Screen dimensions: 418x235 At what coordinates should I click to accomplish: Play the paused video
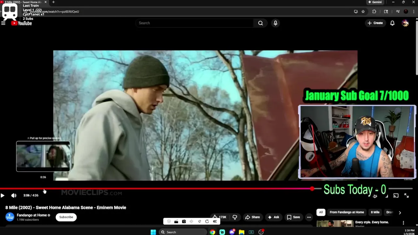tap(3, 196)
